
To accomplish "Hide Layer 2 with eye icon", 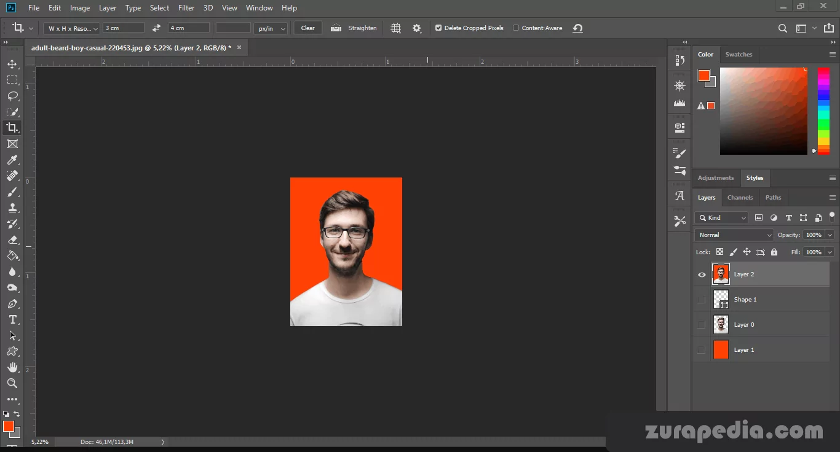I will click(x=702, y=275).
